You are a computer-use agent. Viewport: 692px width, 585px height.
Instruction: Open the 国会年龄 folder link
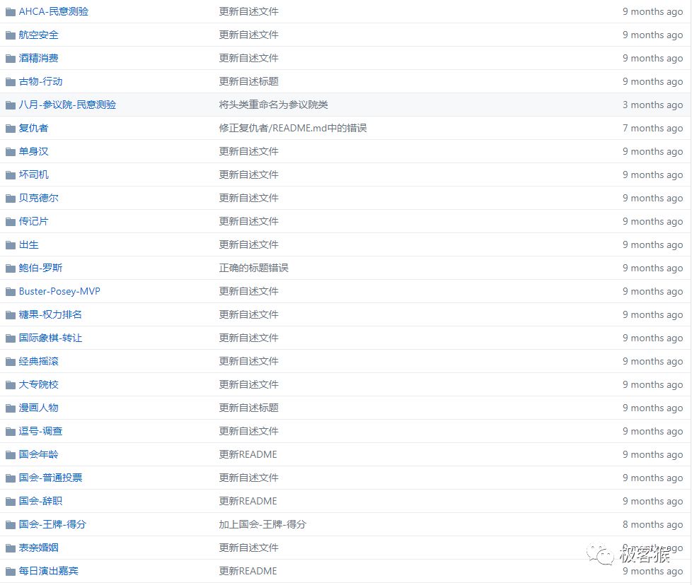click(38, 454)
